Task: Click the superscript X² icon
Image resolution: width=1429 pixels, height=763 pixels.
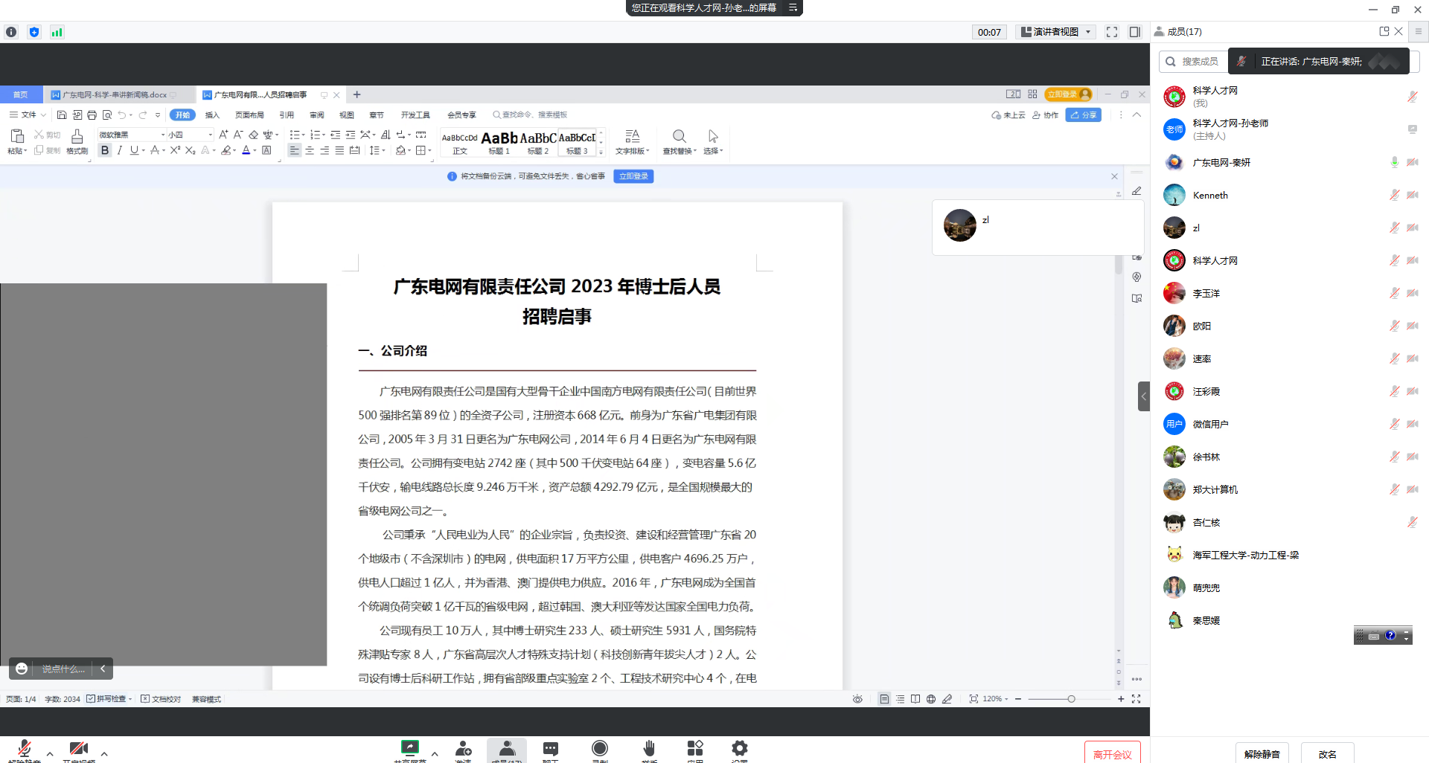Action: click(x=175, y=150)
